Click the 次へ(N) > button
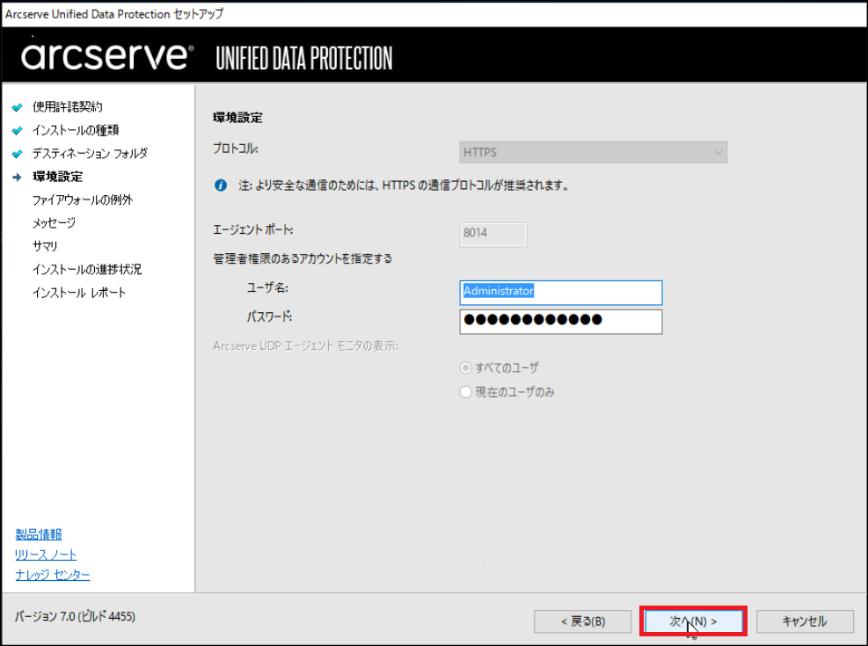 (693, 621)
